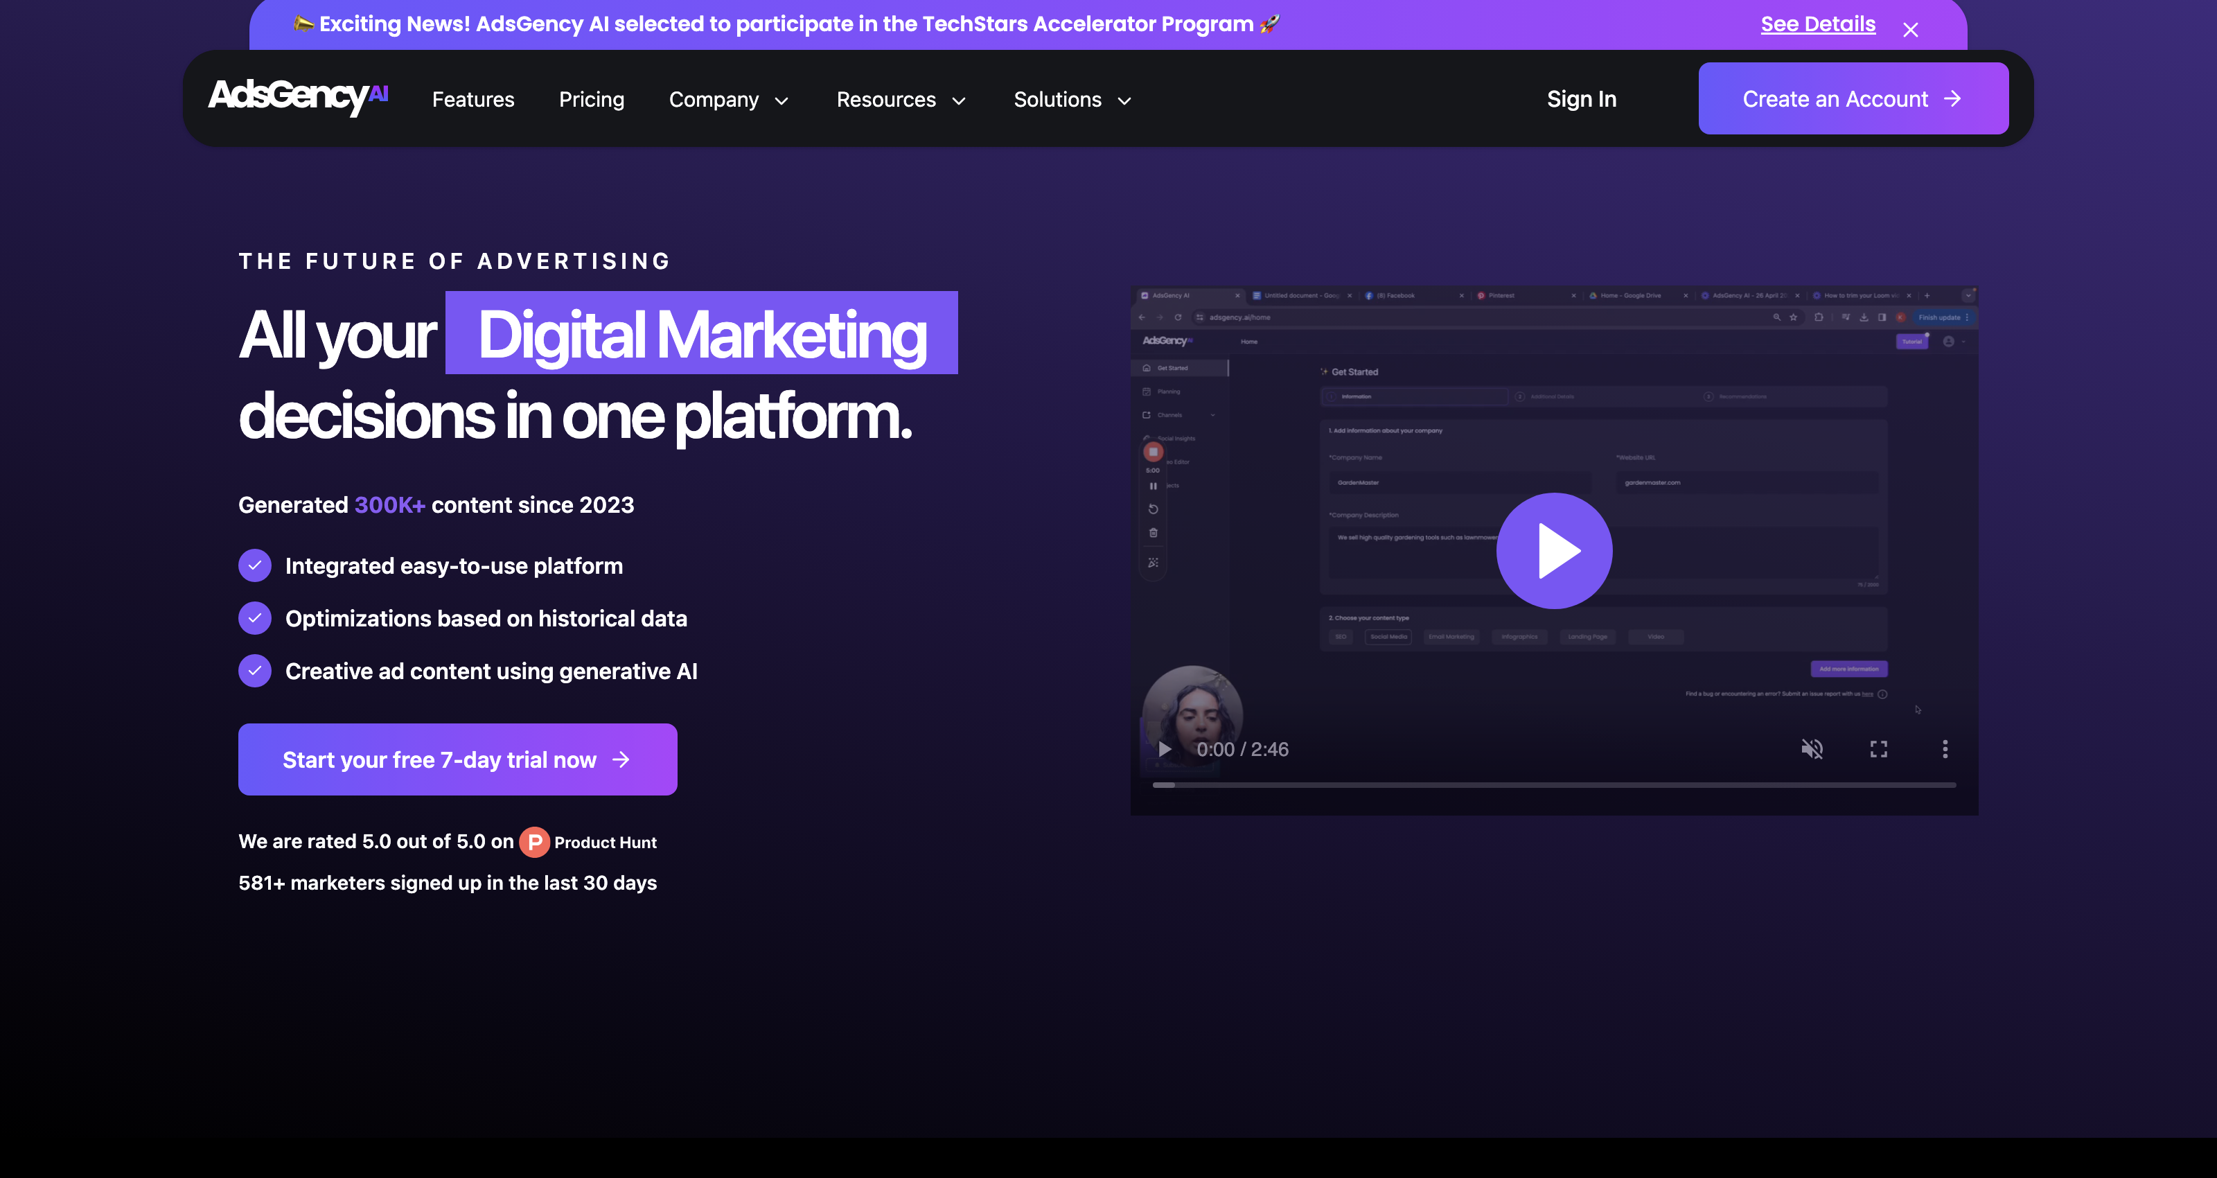Expand the Resources dropdown menu
2217x1178 pixels.
tap(901, 99)
